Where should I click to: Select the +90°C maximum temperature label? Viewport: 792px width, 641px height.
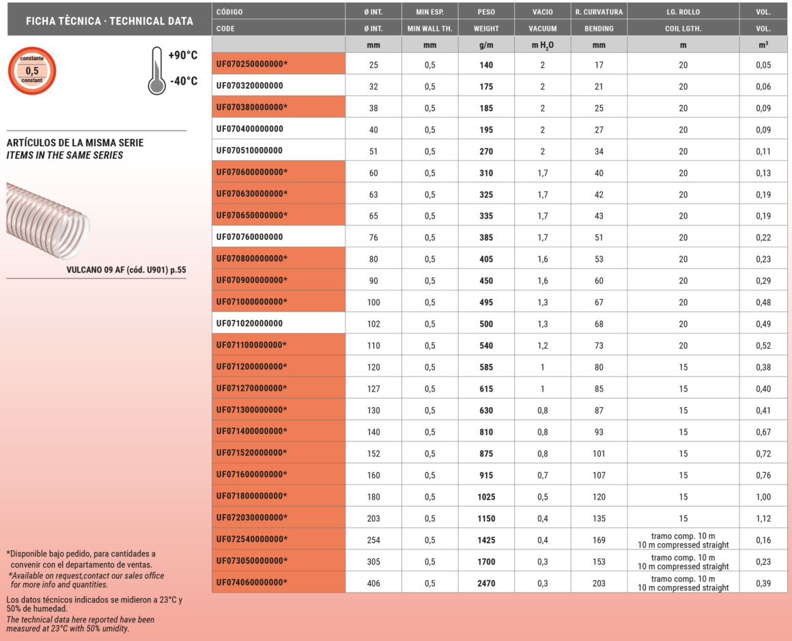[x=182, y=55]
